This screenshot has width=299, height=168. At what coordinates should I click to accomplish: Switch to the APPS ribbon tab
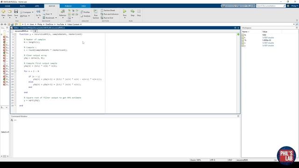click(37, 6)
